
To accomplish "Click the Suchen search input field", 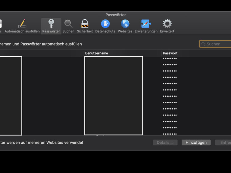I will [x=215, y=44].
